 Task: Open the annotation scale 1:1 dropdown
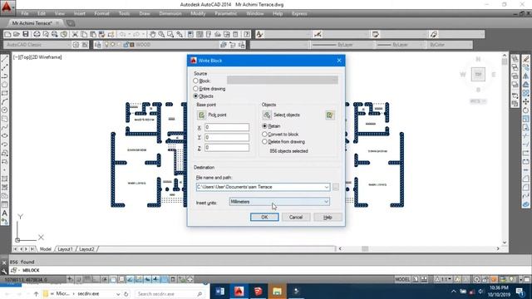pos(444,279)
